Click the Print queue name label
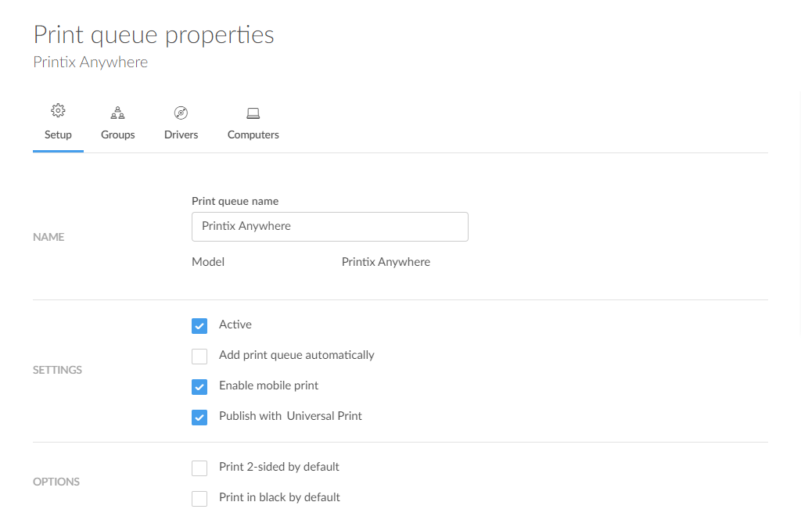 235,201
